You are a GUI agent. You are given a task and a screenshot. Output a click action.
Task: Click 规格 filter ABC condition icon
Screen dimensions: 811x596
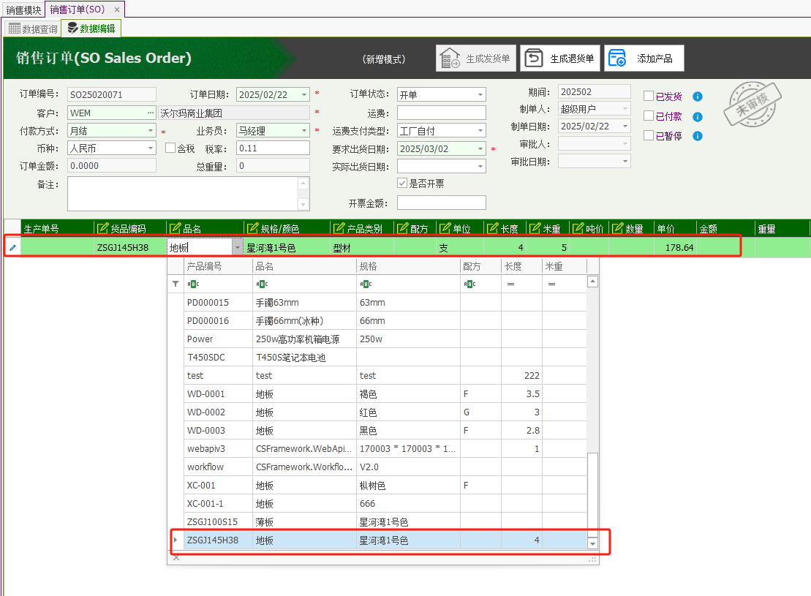[366, 284]
